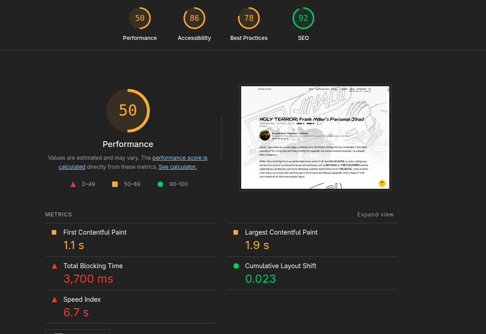Select the orange square 50–89 legend icon
The height and width of the screenshot is (334, 486).
click(115, 184)
